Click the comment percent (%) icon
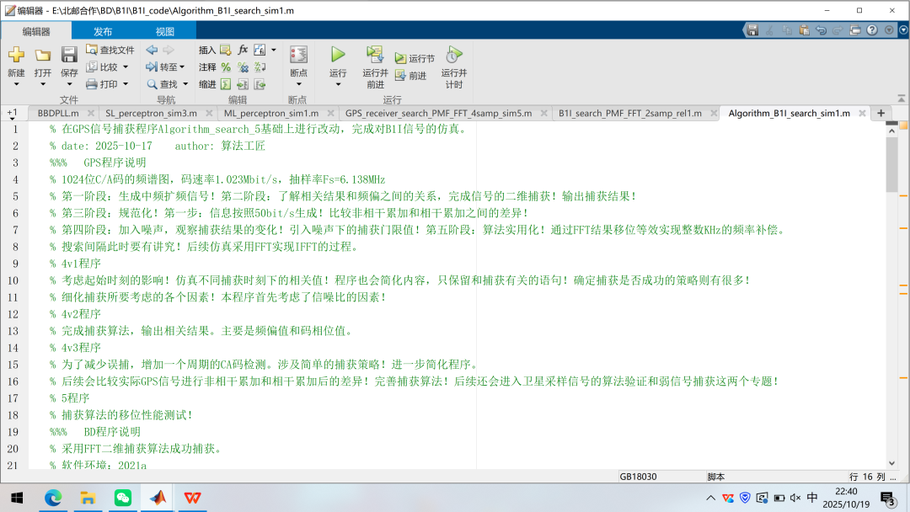The width and height of the screenshot is (910, 512). click(x=226, y=67)
